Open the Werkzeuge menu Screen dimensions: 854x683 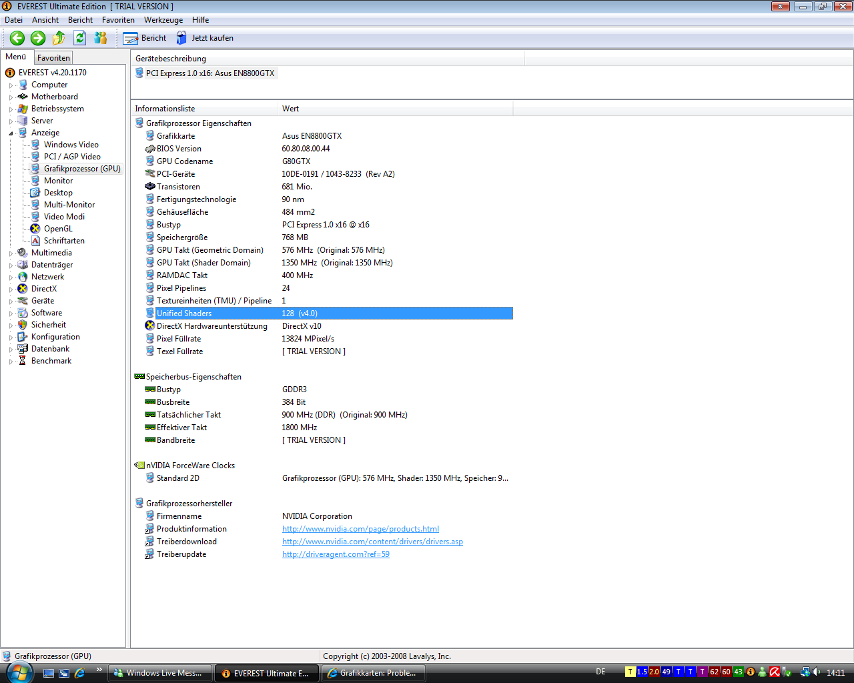click(163, 20)
